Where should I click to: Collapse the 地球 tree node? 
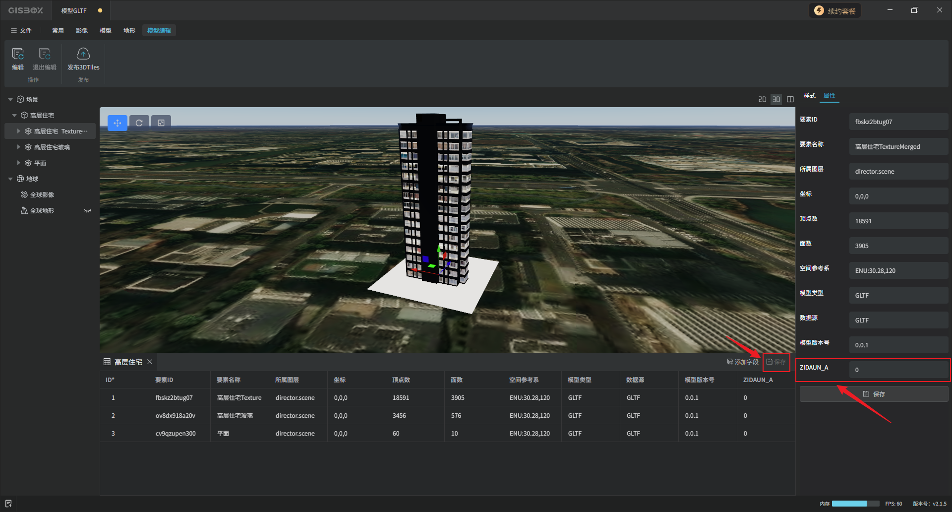pos(10,179)
